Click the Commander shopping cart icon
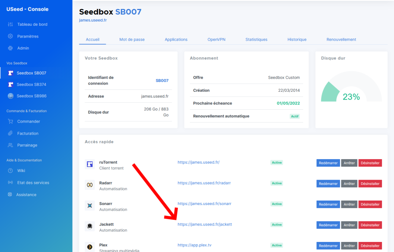 pyautogui.click(x=10, y=122)
